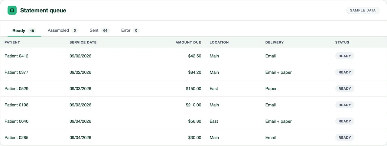Click the READY status badge for Patient 0529
This screenshot has height=146, width=387.
[x=345, y=89]
